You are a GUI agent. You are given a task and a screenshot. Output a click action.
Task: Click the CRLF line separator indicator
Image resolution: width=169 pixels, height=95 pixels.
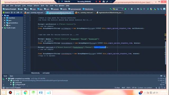tap(128, 88)
